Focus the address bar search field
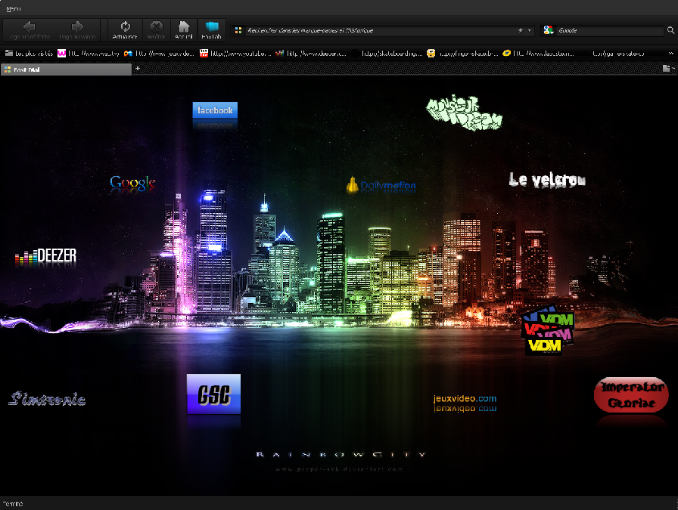Image resolution: width=678 pixels, height=510 pixels. tap(380, 30)
